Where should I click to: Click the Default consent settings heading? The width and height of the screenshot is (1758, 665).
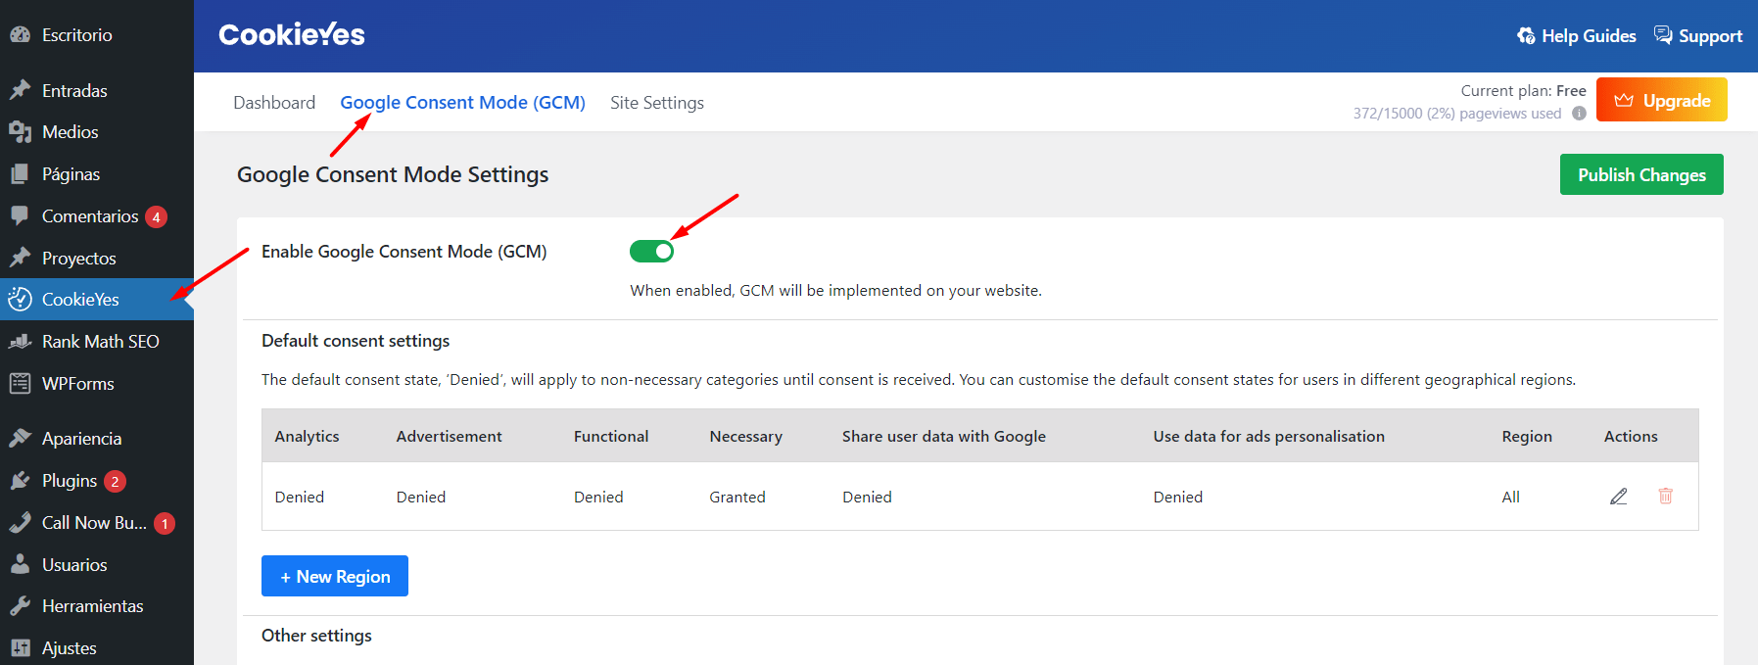pos(356,340)
